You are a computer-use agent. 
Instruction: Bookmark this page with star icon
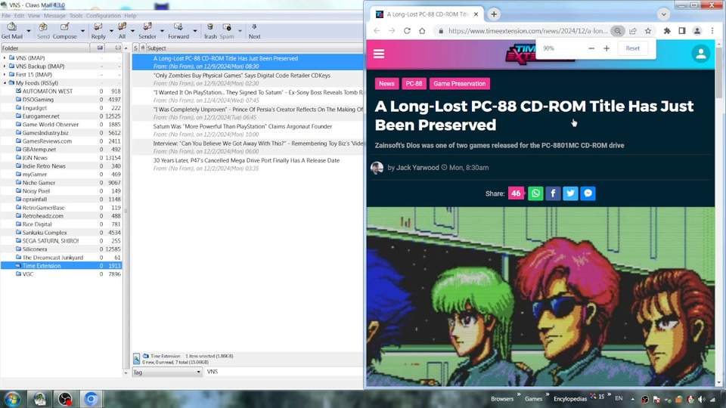point(648,31)
